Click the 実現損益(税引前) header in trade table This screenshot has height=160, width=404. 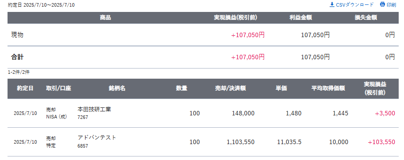point(375,88)
